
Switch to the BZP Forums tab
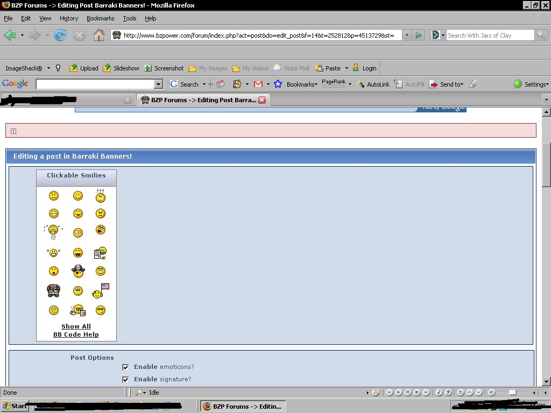pos(203,99)
